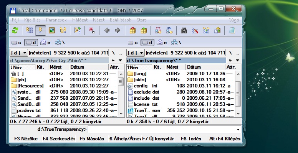
Task: Open the Fájl menu
Action: click(x=15, y=20)
